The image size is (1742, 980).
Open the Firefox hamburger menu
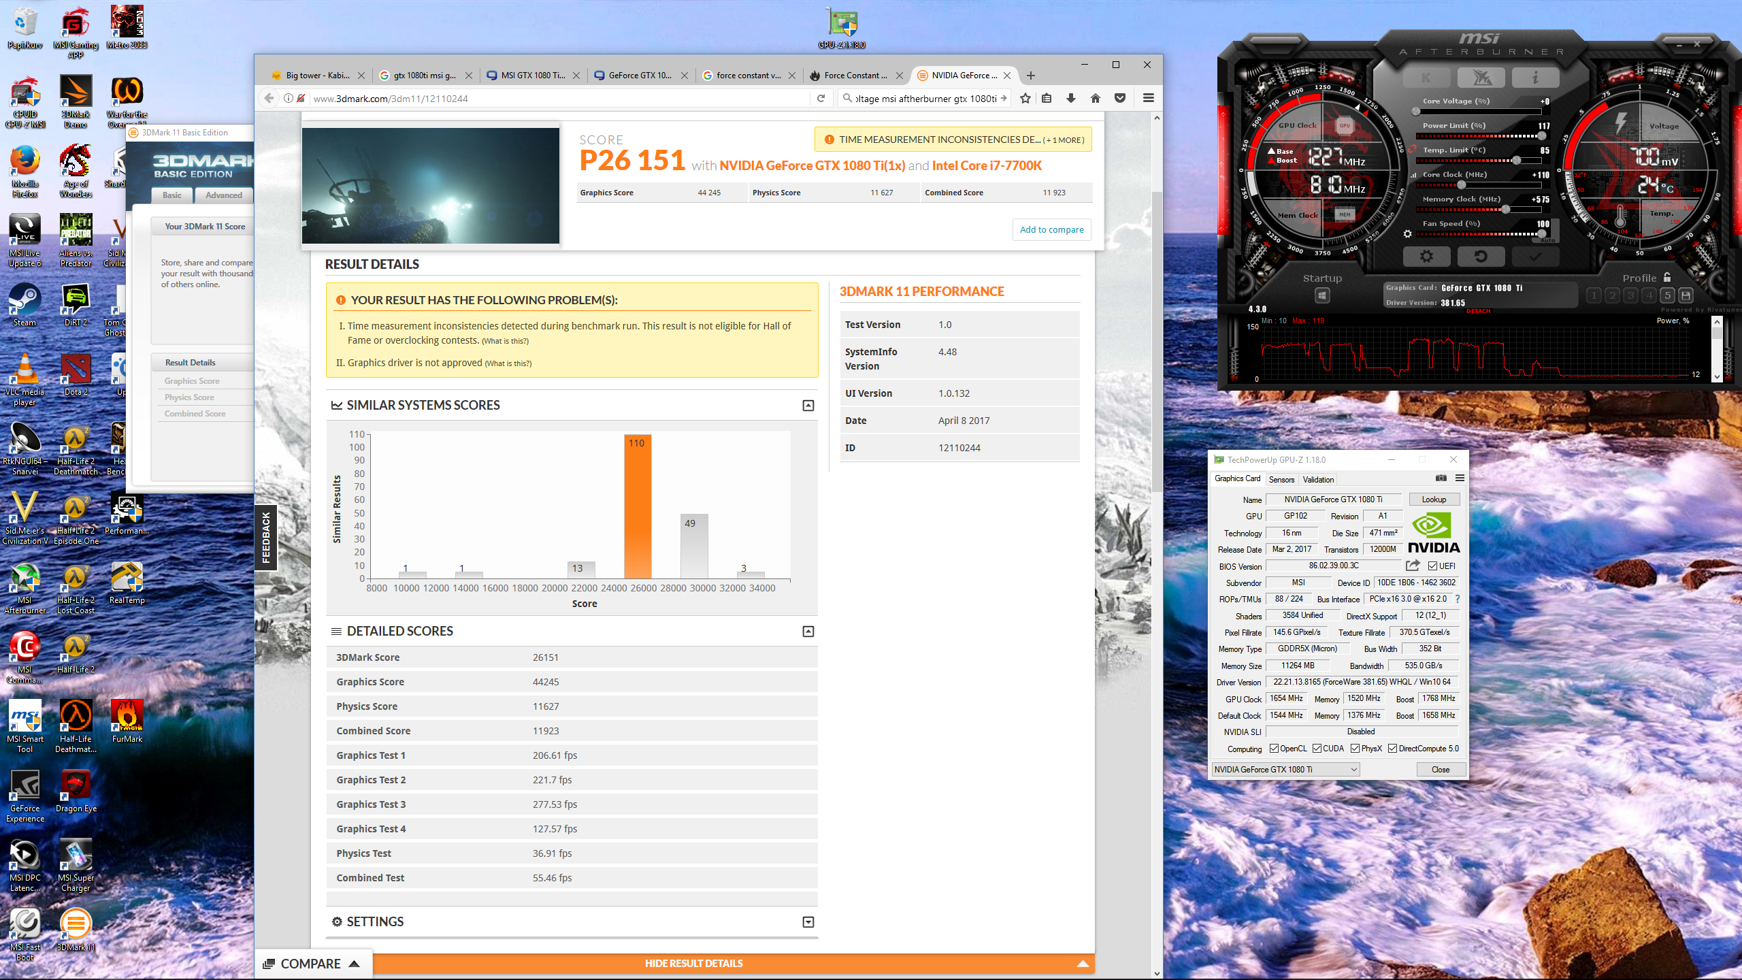(1149, 98)
